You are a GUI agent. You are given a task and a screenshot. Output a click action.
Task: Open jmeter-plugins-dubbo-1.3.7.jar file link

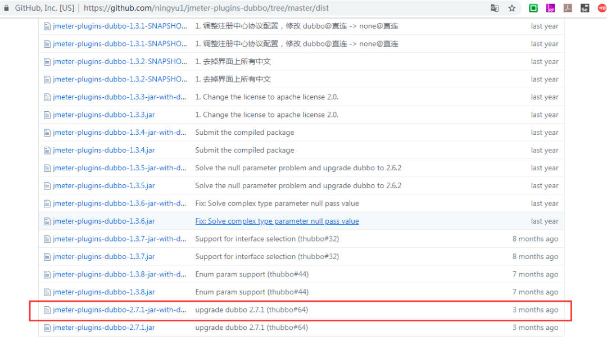(103, 257)
